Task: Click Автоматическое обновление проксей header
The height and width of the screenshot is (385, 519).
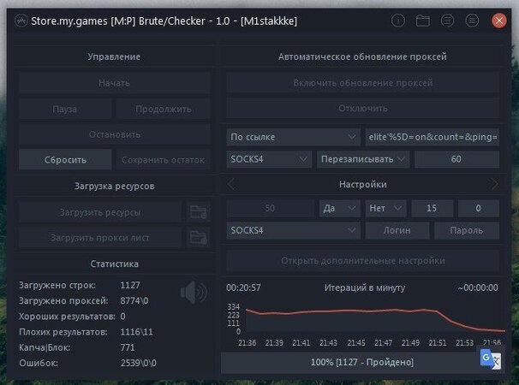Action: click(362, 56)
